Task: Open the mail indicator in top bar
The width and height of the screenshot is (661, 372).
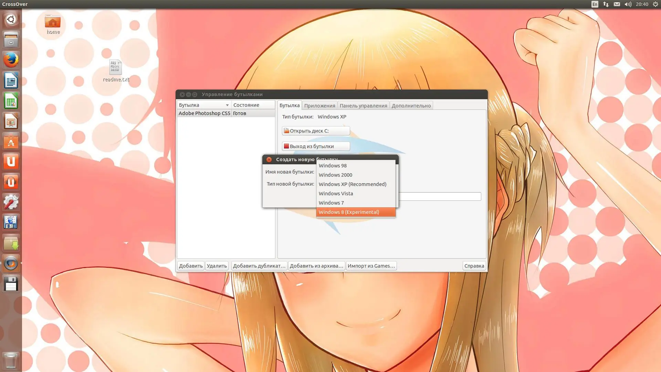Action: pyautogui.click(x=617, y=4)
